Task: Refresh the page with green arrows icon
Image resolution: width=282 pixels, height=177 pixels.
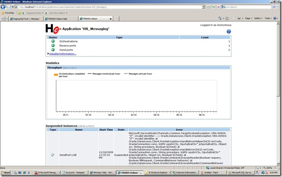Action: 213,7
